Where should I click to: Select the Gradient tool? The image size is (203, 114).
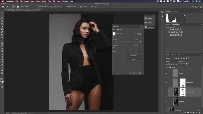pos(2,51)
